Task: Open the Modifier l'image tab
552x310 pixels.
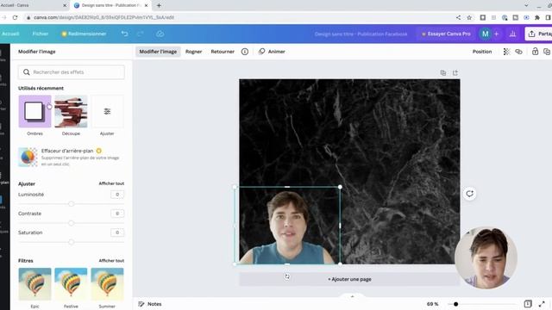Action: (158, 52)
